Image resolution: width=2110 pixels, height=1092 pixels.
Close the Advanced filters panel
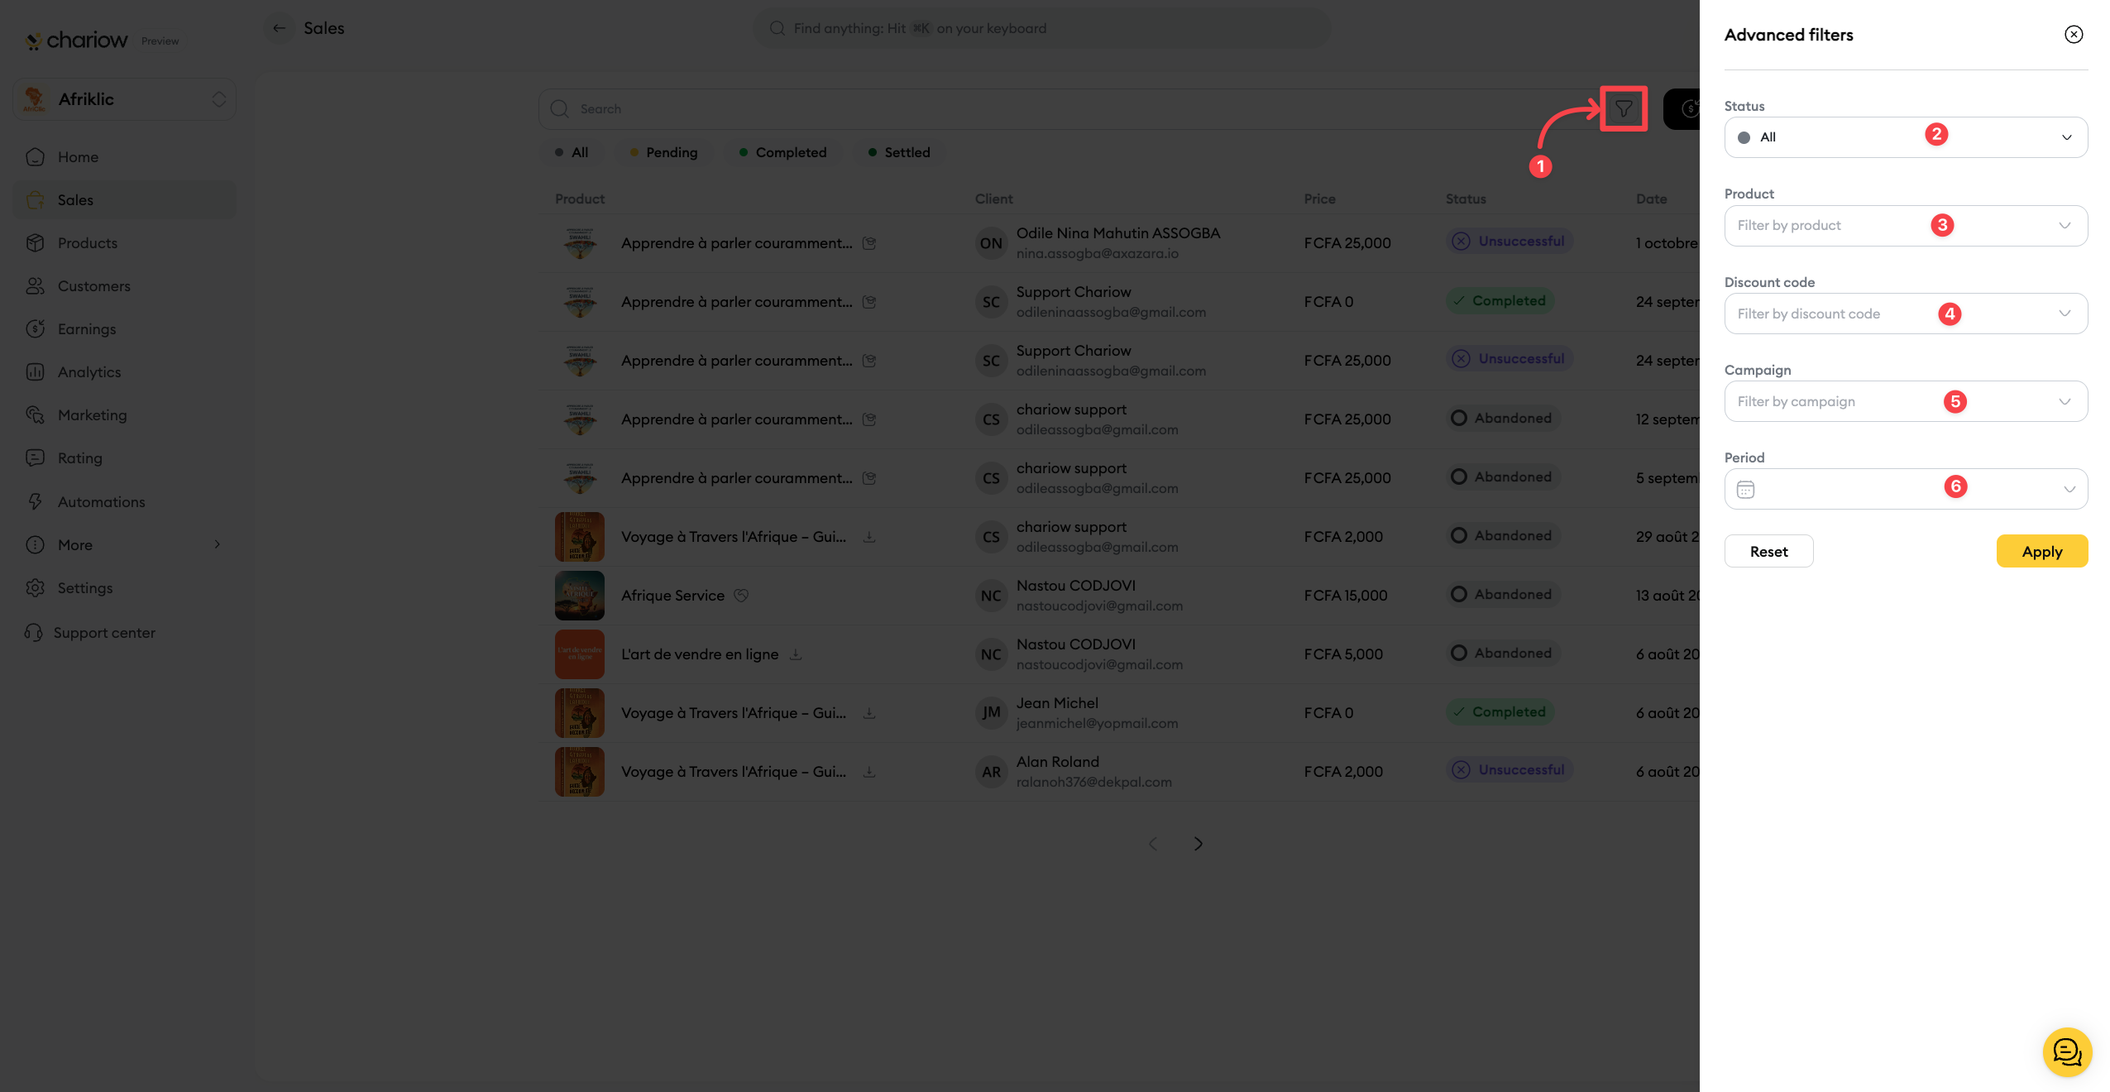click(2073, 35)
